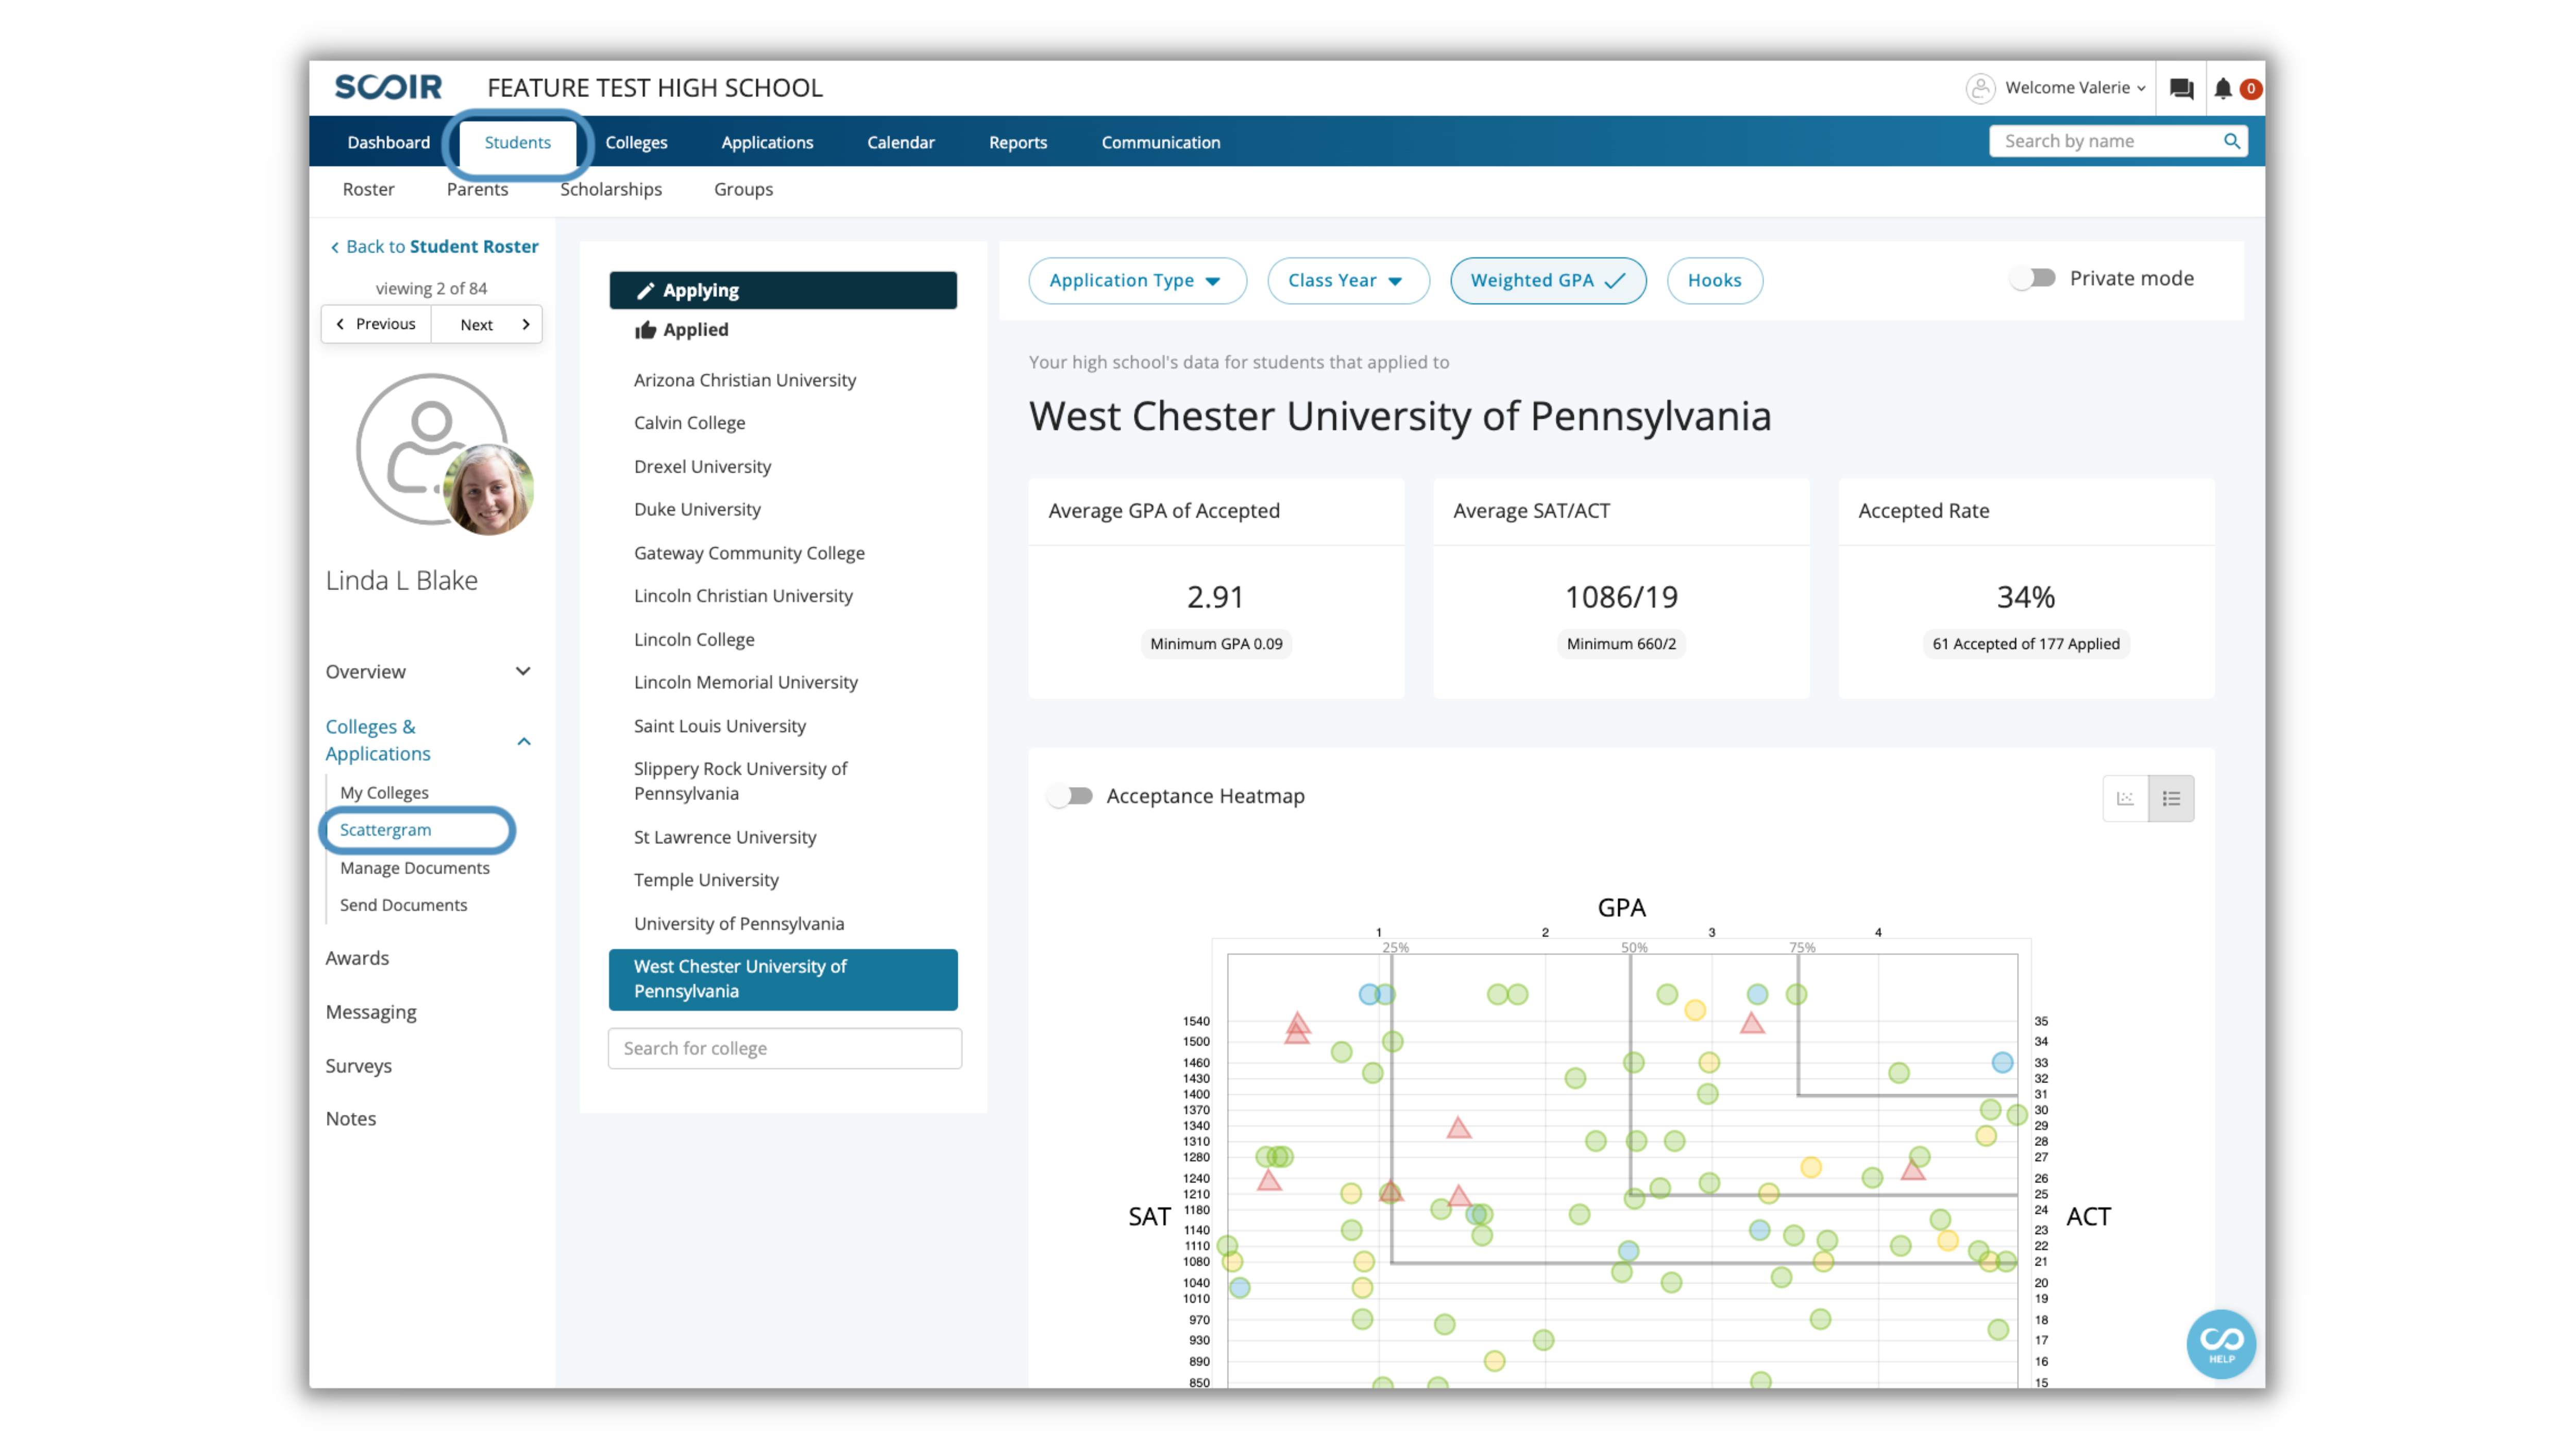Enable the Acceptance Heatmap toggle

1070,795
